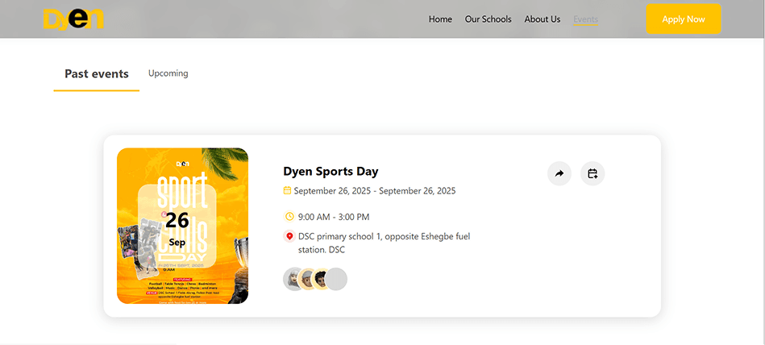The width and height of the screenshot is (765, 345).
Task: Open the second attendee avatar
Action: (307, 279)
